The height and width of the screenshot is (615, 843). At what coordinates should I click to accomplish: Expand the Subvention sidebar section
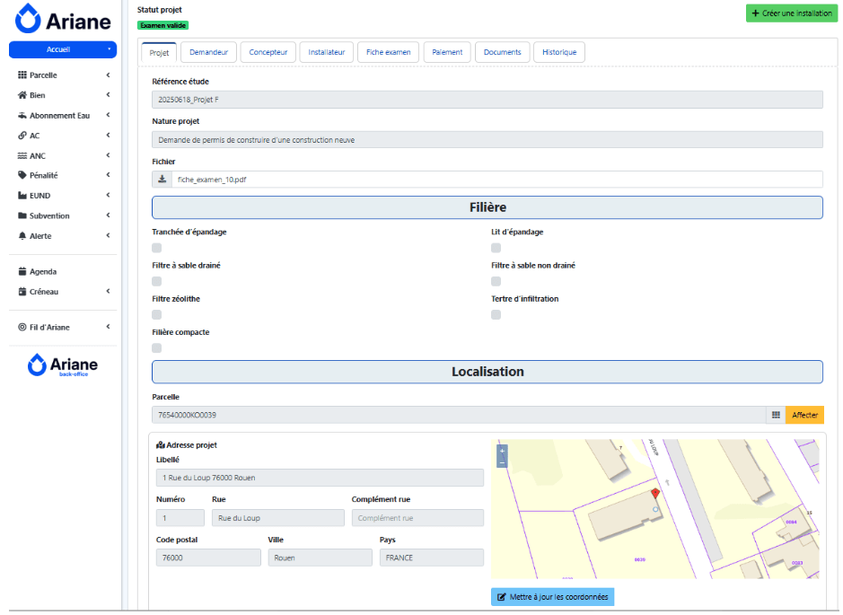[63, 215]
